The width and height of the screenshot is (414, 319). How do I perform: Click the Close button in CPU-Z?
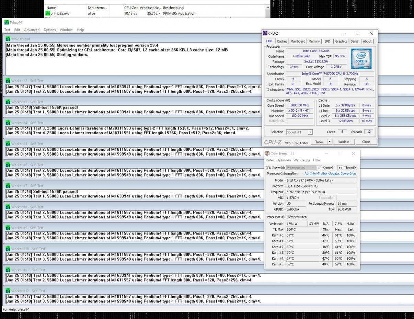tap(366, 142)
